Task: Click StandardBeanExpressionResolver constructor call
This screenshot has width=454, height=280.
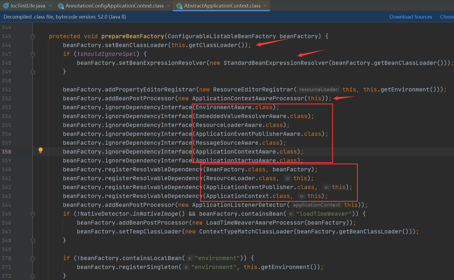Action: coord(276,63)
